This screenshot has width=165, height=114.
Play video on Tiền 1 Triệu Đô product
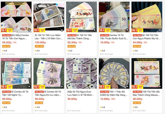point(127,87)
